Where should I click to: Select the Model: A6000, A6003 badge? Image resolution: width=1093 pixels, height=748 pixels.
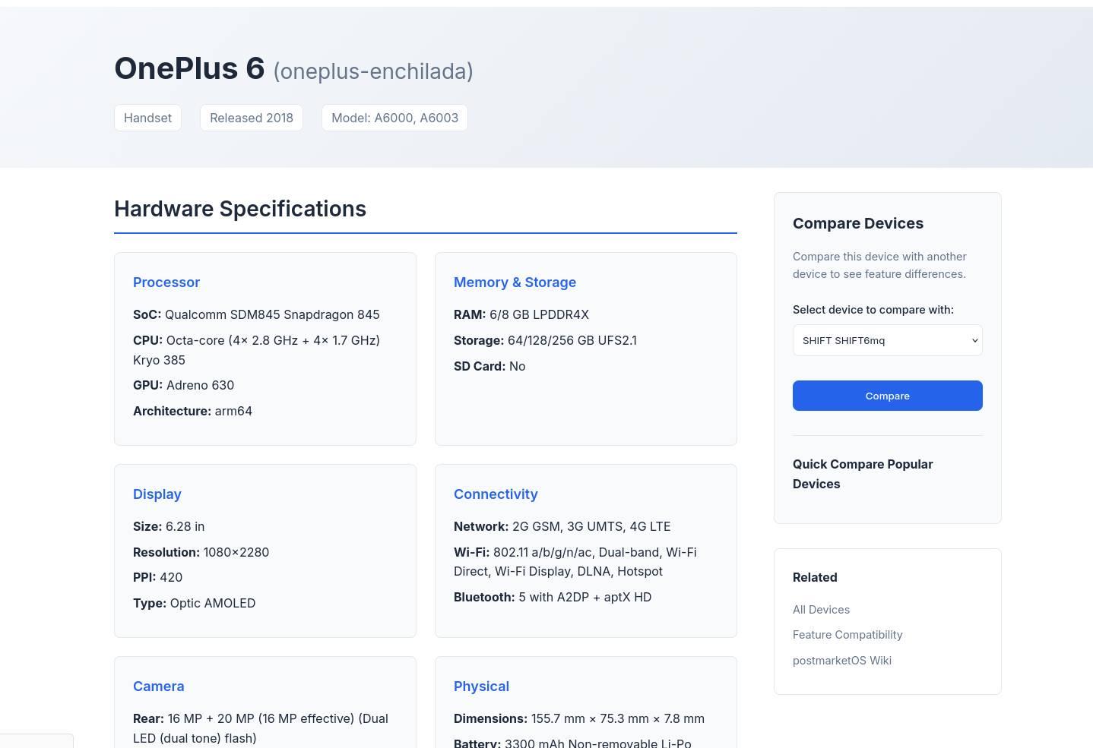[x=394, y=118]
